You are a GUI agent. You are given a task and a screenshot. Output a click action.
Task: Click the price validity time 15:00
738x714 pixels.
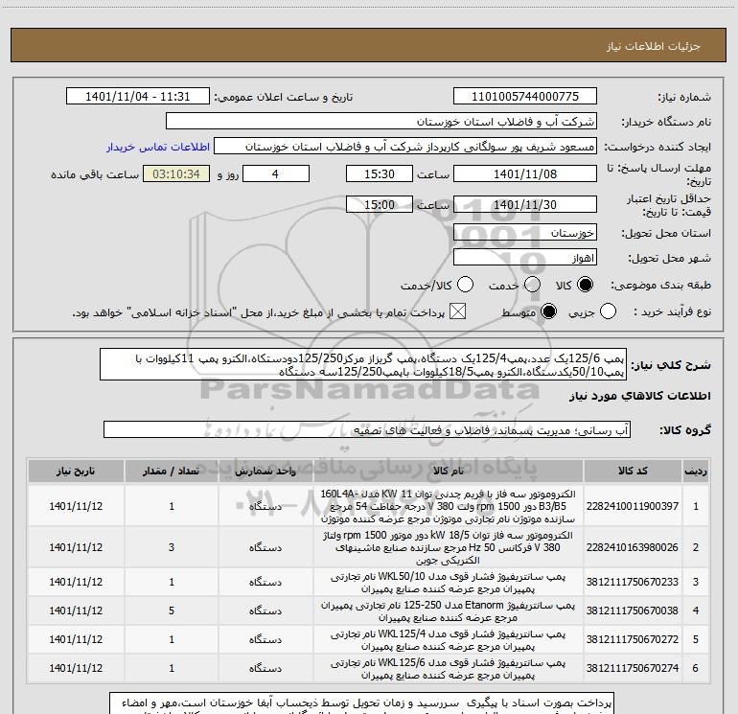pos(380,205)
